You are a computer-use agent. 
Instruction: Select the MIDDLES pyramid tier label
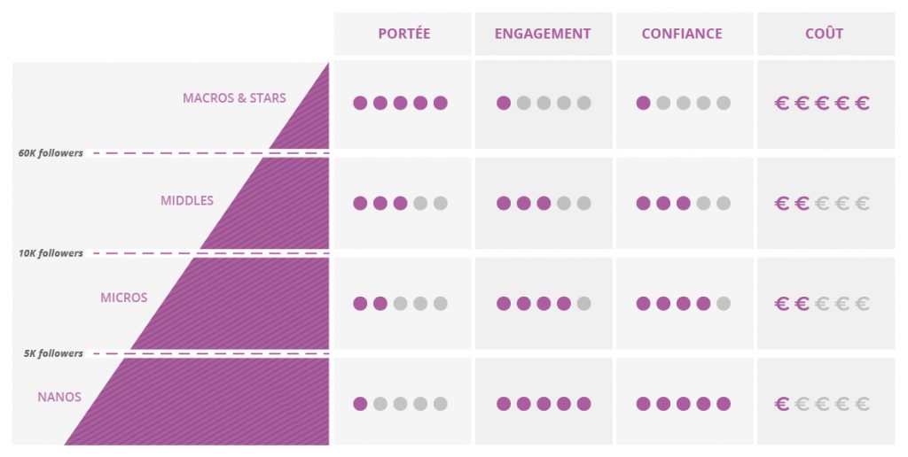pos(187,200)
